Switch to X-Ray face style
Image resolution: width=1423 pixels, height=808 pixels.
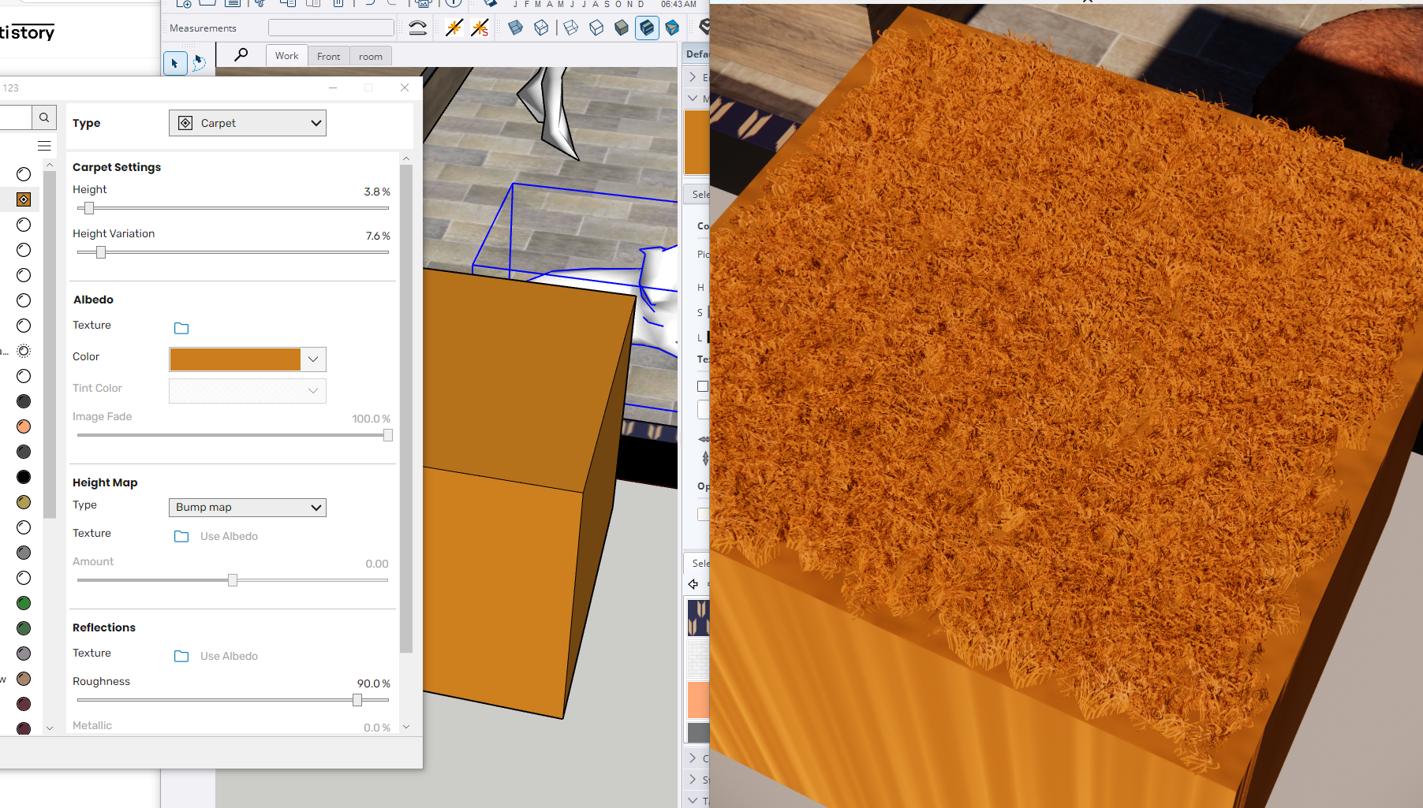coord(516,28)
